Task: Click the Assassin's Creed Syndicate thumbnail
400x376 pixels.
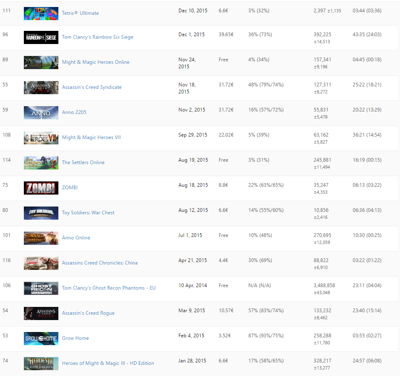Action: (41, 88)
